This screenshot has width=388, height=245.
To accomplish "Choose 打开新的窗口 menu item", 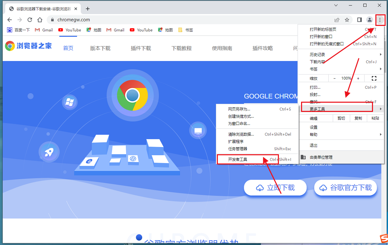I will tap(341, 37).
